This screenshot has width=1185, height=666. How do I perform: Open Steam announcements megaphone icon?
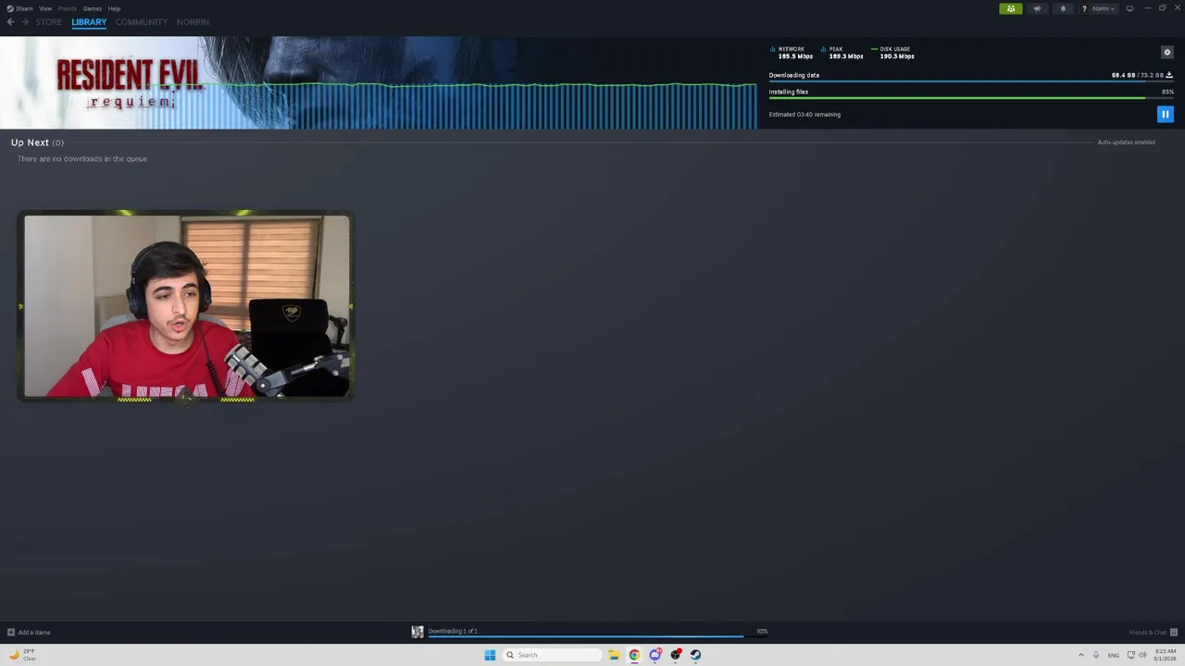click(x=1037, y=8)
